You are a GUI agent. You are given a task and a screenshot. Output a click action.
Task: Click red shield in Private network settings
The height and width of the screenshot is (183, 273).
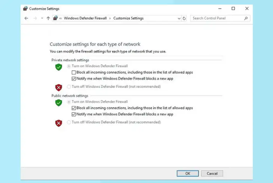tap(59, 87)
